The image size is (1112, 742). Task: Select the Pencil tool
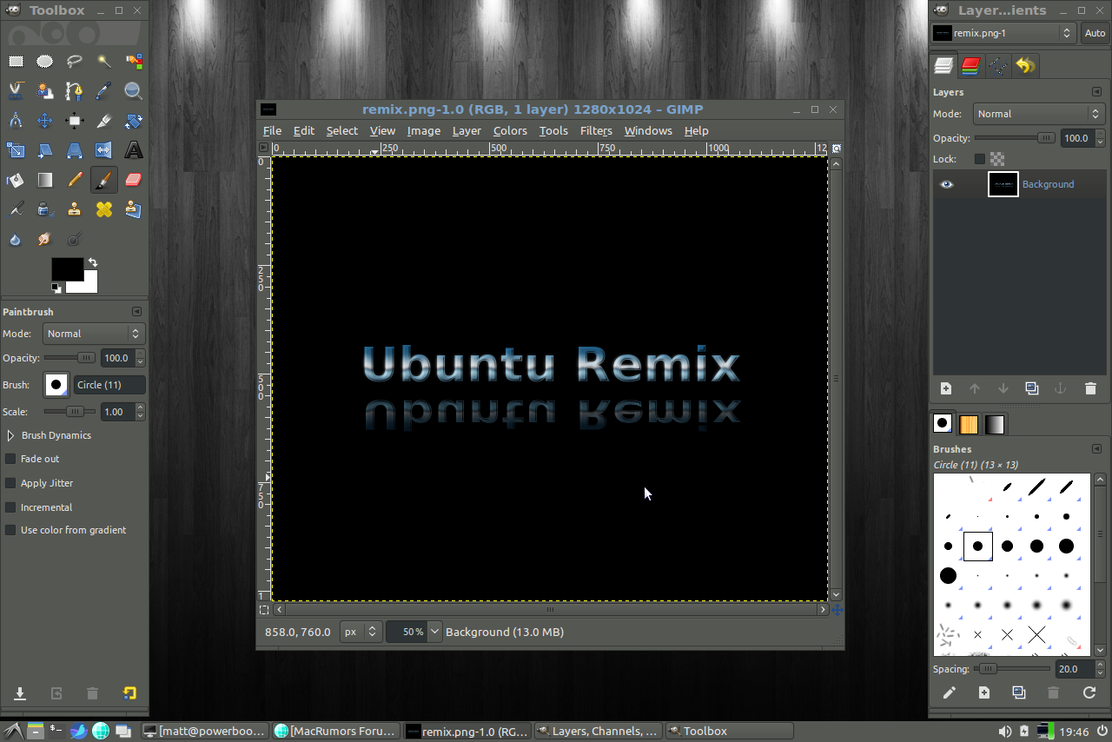[75, 180]
